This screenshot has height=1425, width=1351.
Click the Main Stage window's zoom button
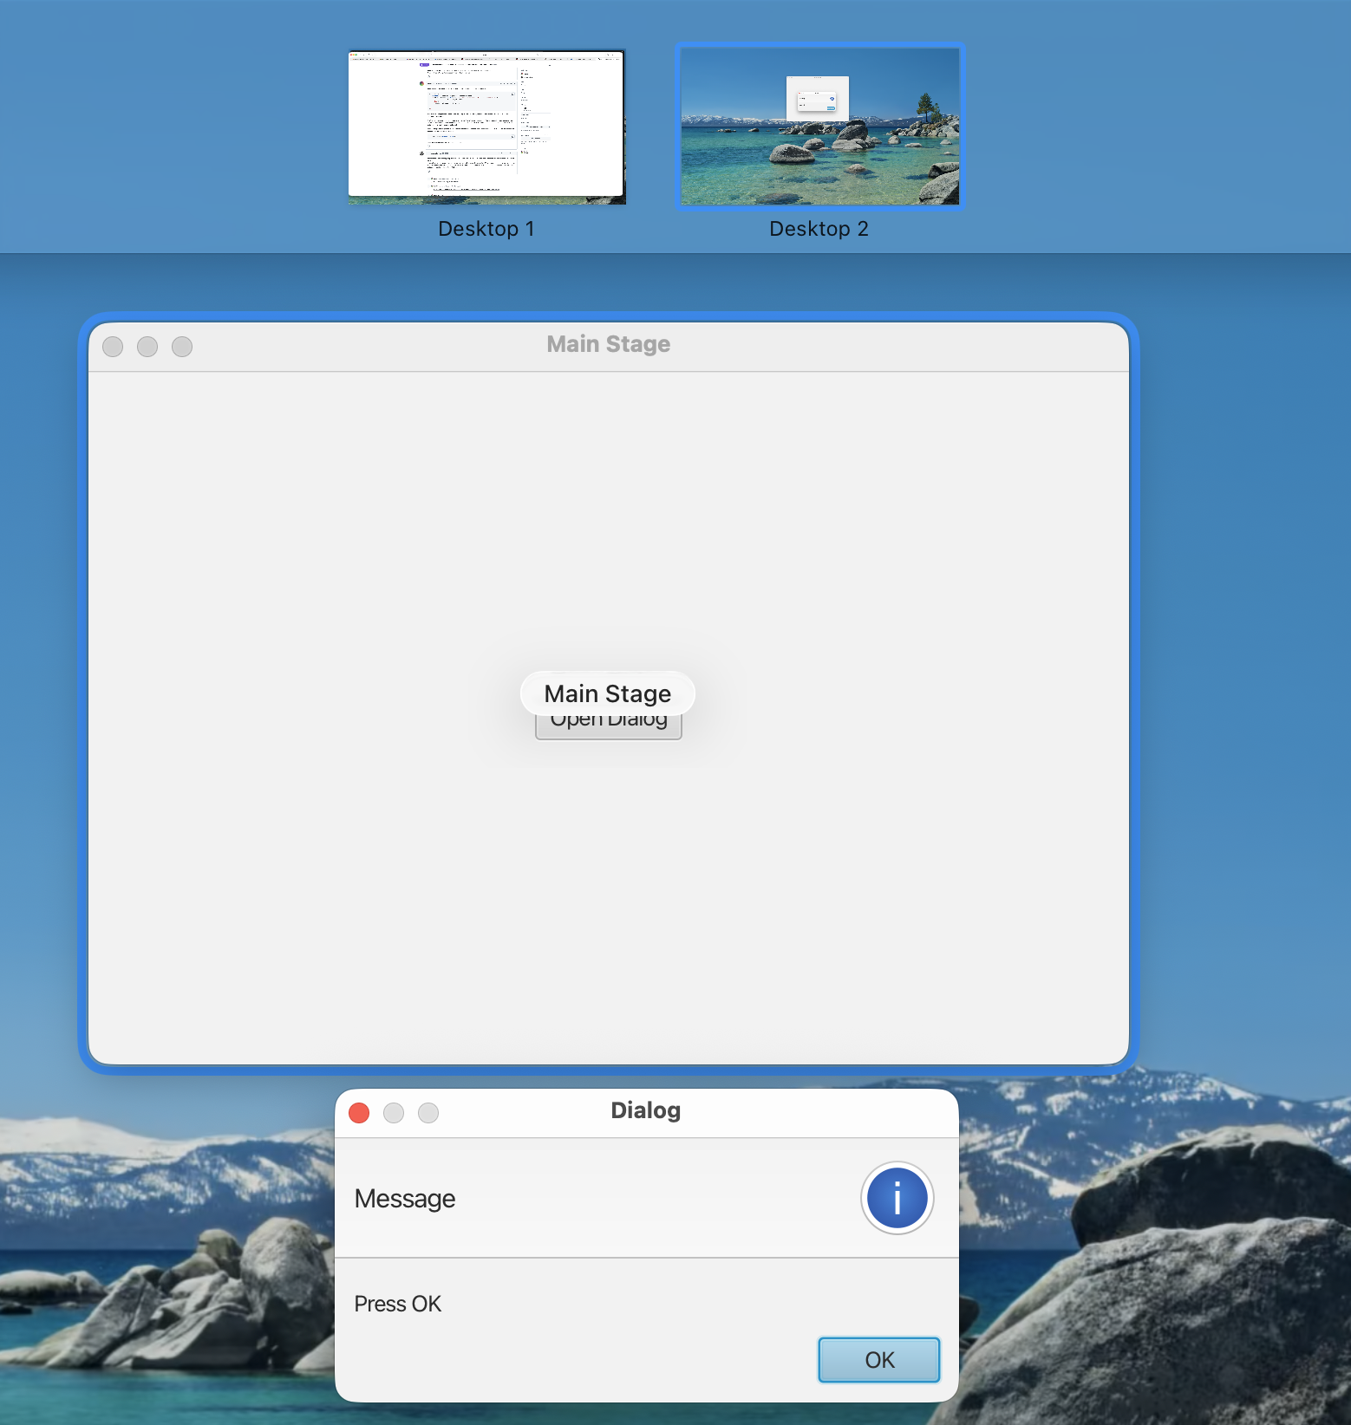(x=182, y=347)
